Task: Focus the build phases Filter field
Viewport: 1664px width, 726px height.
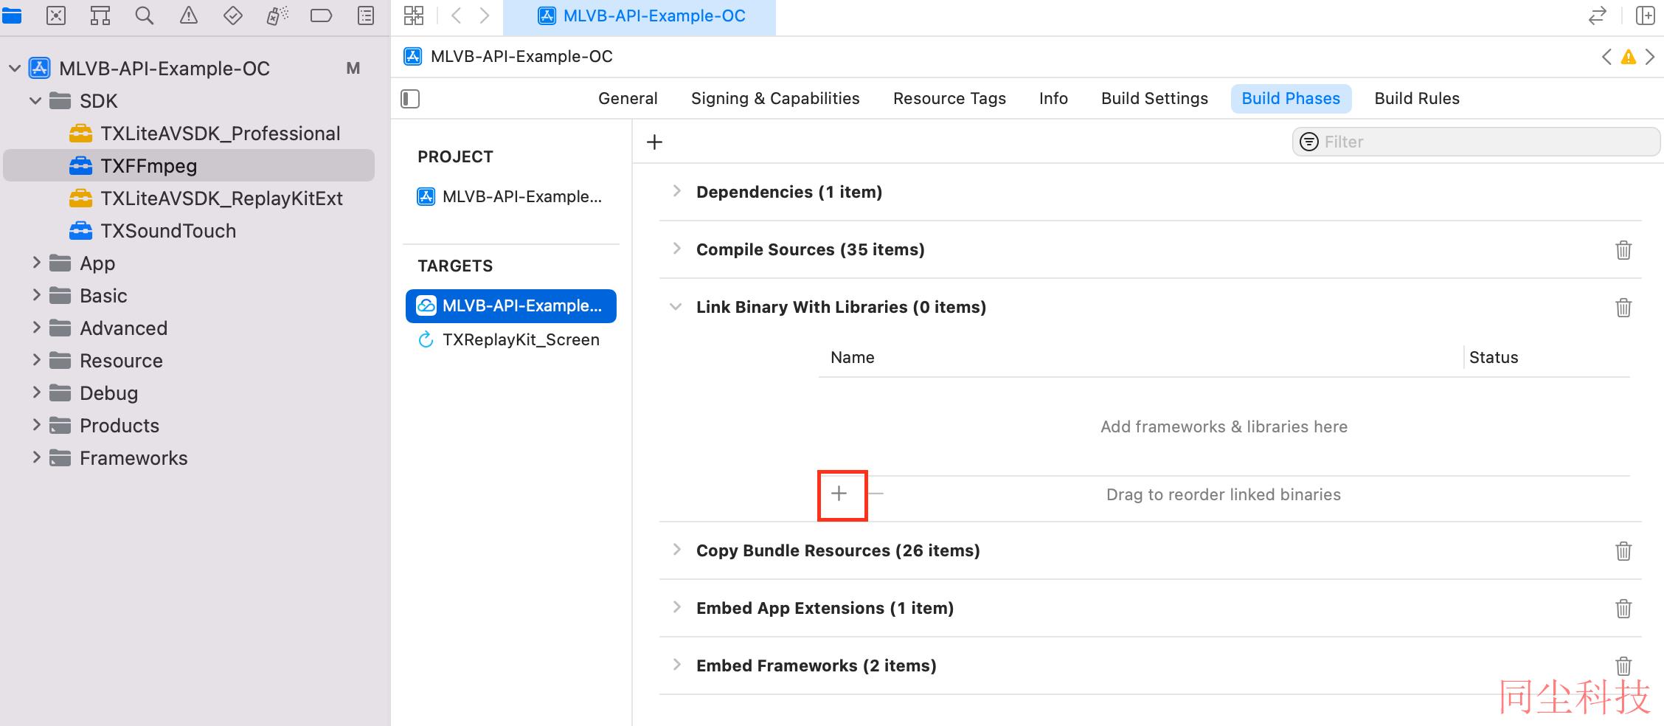Action: click(x=1476, y=142)
